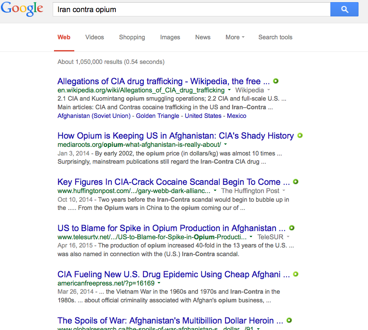The height and width of the screenshot is (330, 368).
Task: Click green rating circle beside Opium Afghanistan result
Action: coord(300,136)
